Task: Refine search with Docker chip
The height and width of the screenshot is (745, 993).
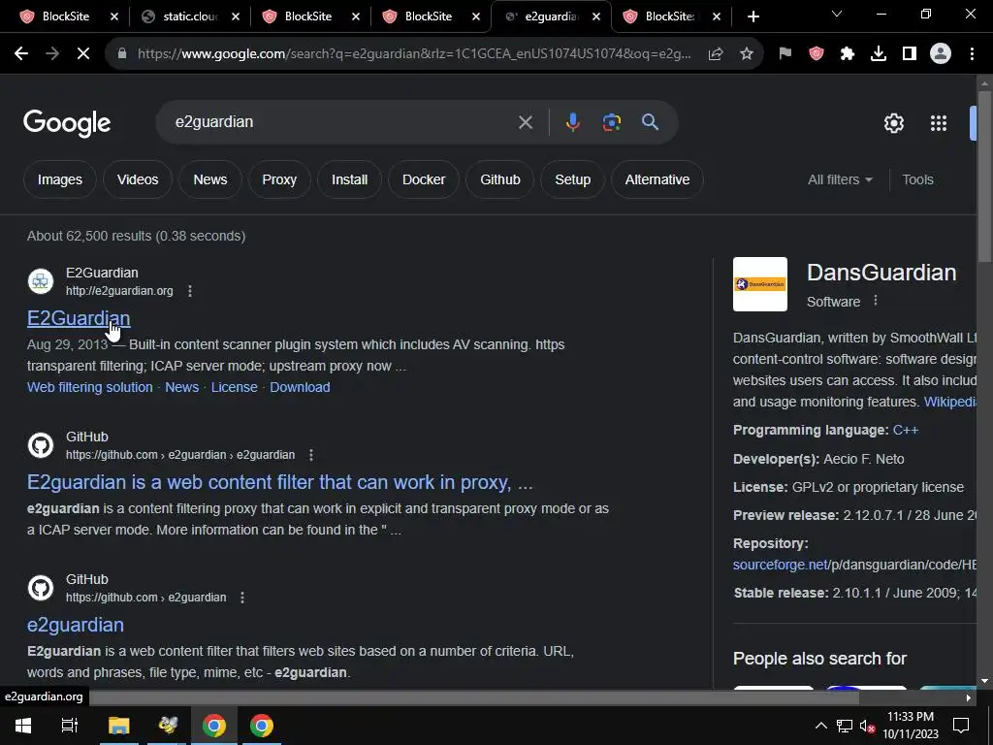Action: click(x=424, y=179)
